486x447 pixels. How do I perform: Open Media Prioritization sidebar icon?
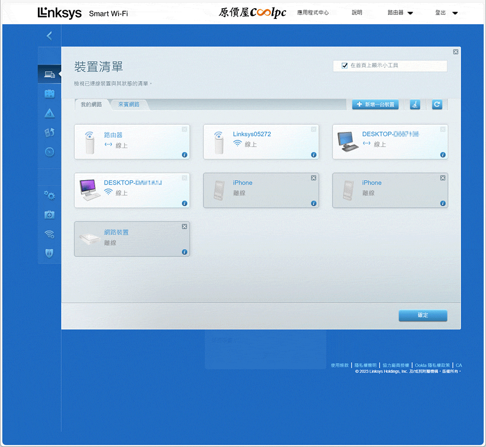click(49, 132)
